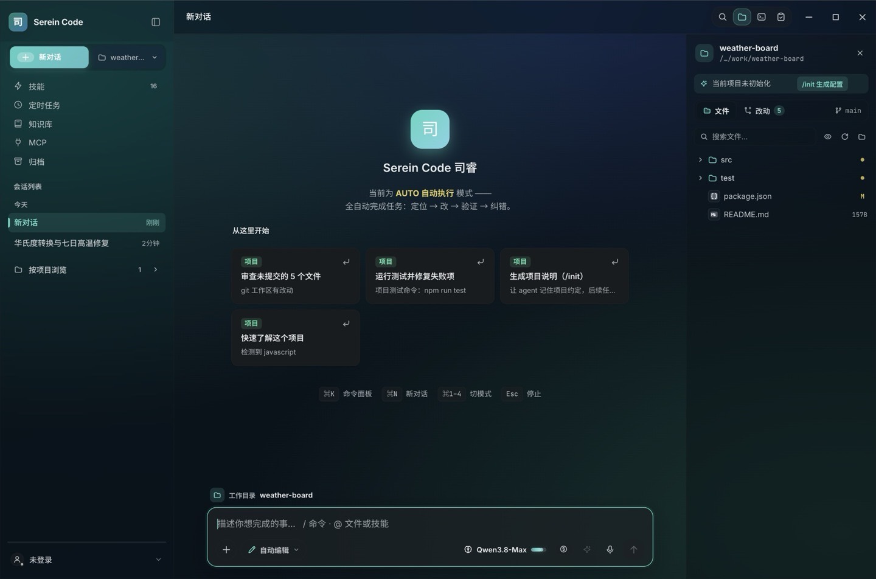
Task: Click the Serein Code logo icon
Action: click(x=18, y=22)
